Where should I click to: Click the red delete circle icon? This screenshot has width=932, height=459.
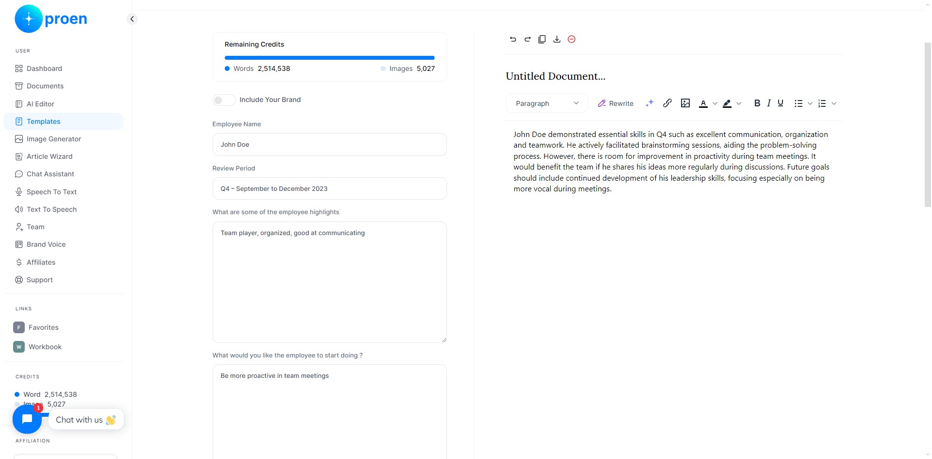(571, 39)
